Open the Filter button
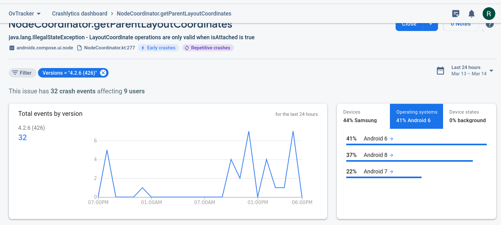This screenshot has height=225, width=501. (x=22, y=73)
